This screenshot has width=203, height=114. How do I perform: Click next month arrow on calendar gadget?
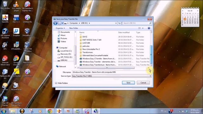pos(198,11)
